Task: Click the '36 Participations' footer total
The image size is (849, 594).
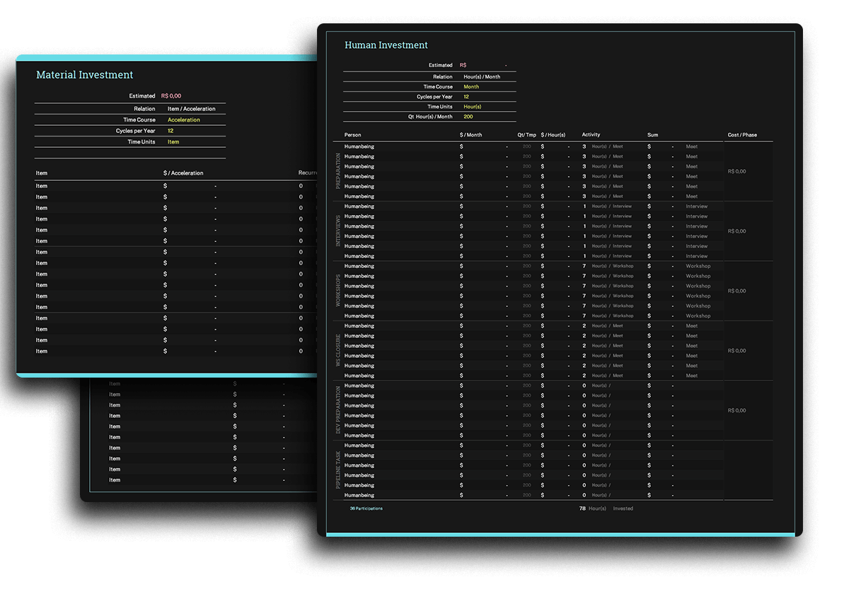Action: point(366,508)
